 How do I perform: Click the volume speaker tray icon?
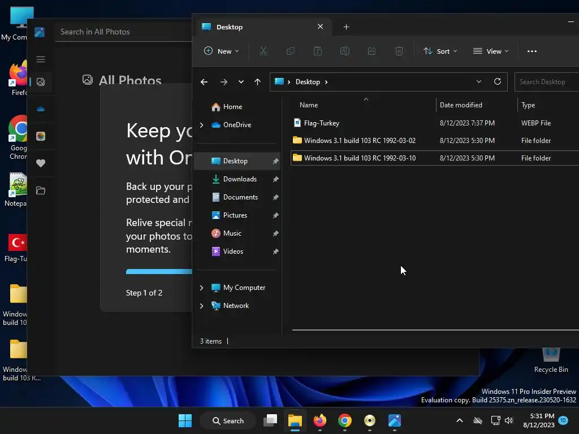(509, 420)
